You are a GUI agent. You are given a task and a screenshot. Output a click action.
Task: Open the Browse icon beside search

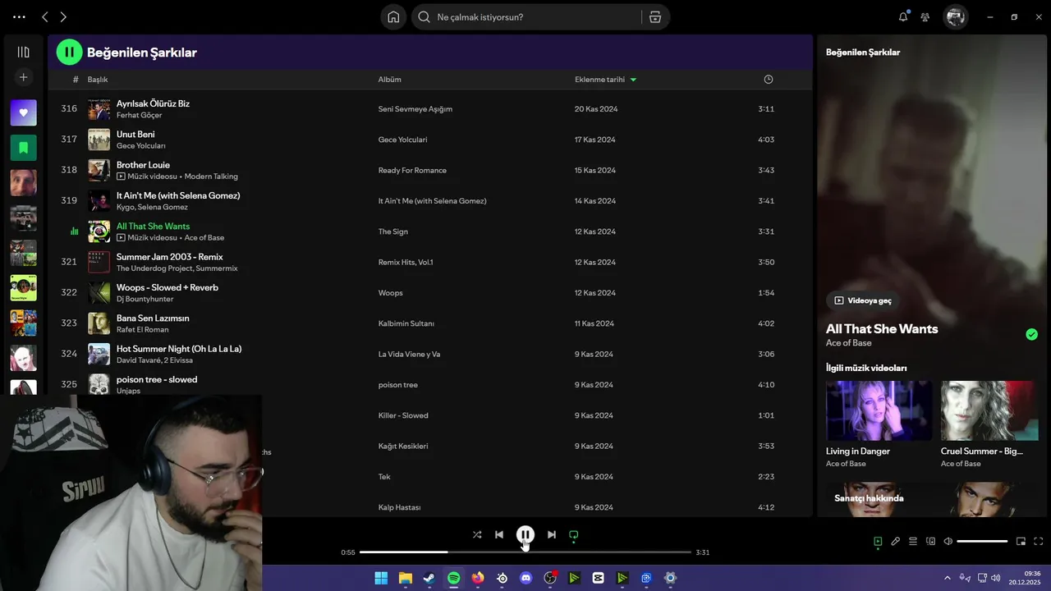point(654,17)
